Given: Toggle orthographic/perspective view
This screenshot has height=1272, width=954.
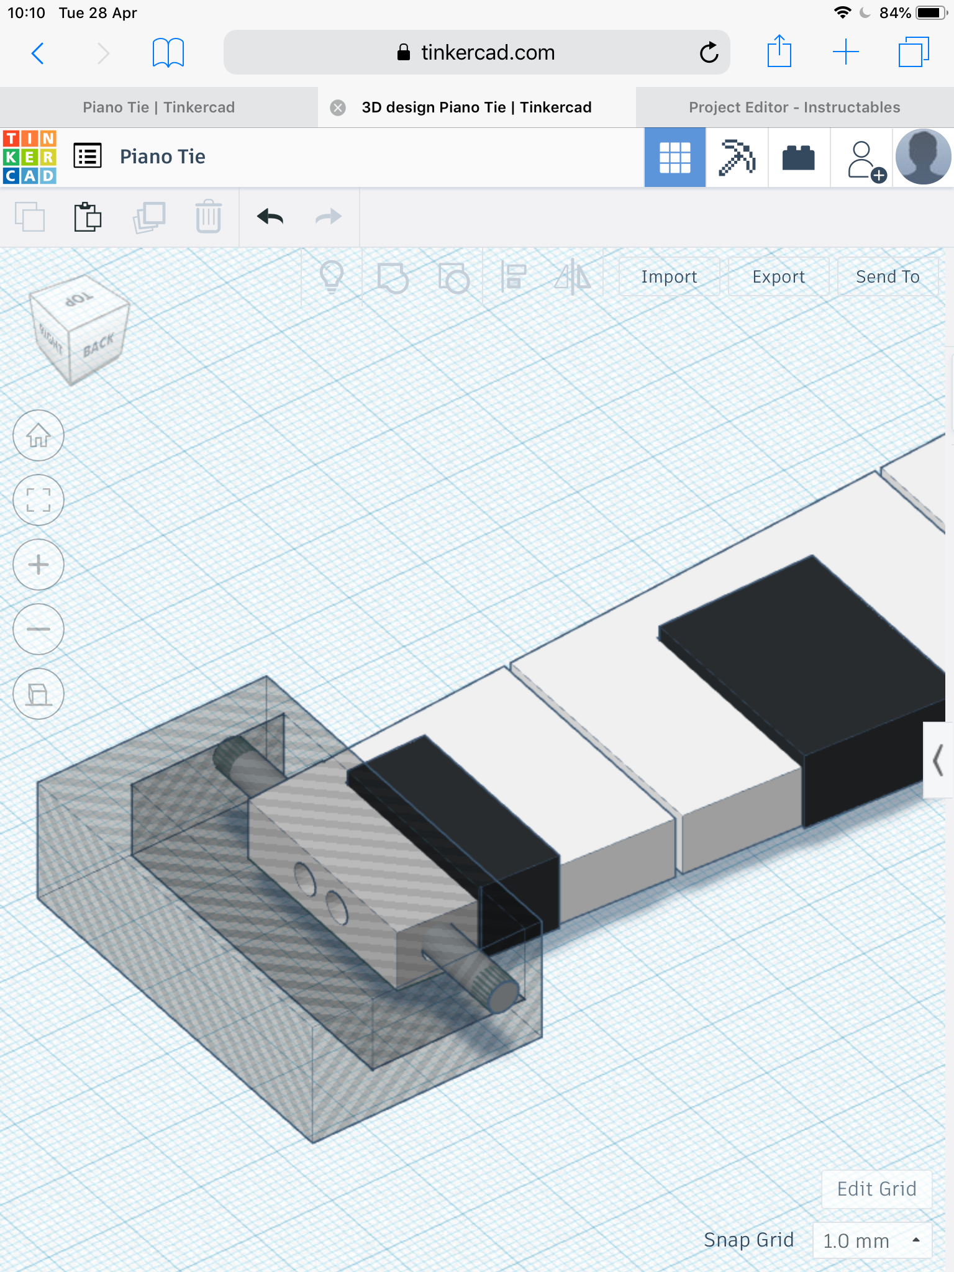Looking at the screenshot, I should [x=39, y=694].
